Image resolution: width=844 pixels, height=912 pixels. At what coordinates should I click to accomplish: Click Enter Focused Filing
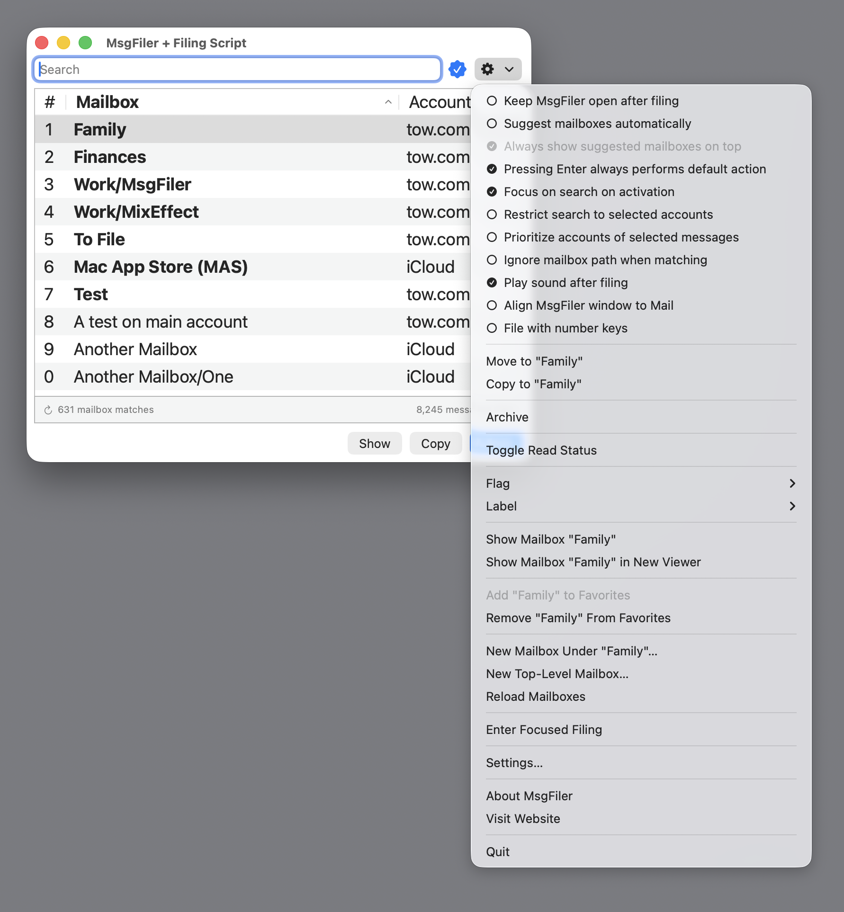pyautogui.click(x=544, y=730)
